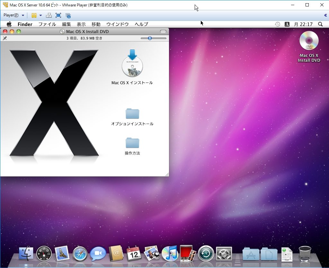Click VMware Unity mode icon
Viewport: 329px width, 268px height.
tap(68, 15)
